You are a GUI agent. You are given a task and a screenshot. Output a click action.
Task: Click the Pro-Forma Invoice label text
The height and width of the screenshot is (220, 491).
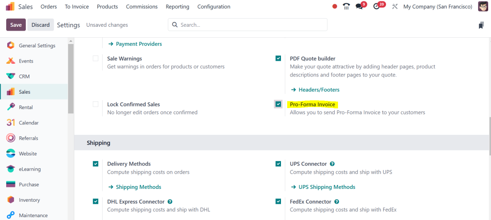pyautogui.click(x=313, y=104)
